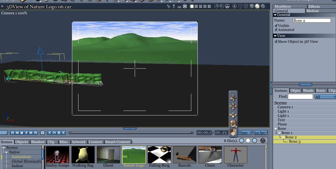Screen dimensions: 336x169
Task: Select the first camera navigation arrows tool
Action: [x=233, y=97]
